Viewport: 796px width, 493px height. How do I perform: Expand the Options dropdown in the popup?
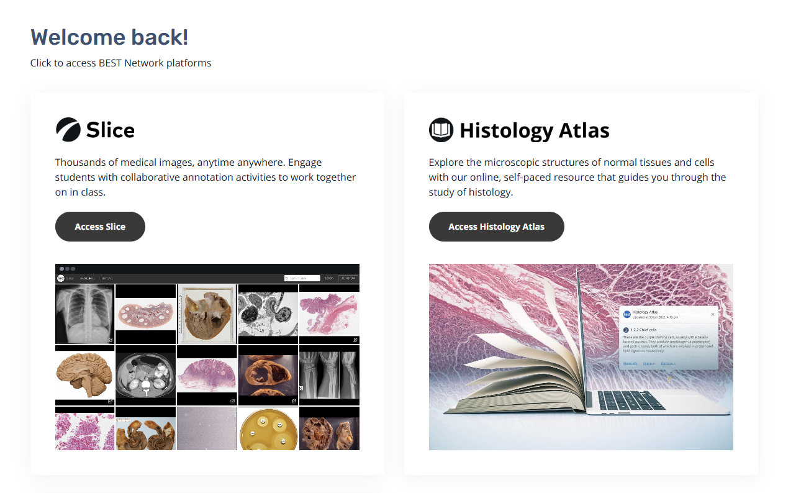pos(668,363)
